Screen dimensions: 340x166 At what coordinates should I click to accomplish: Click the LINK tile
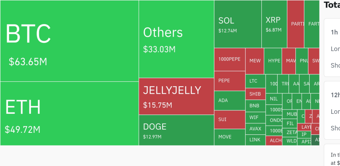(x=255, y=140)
